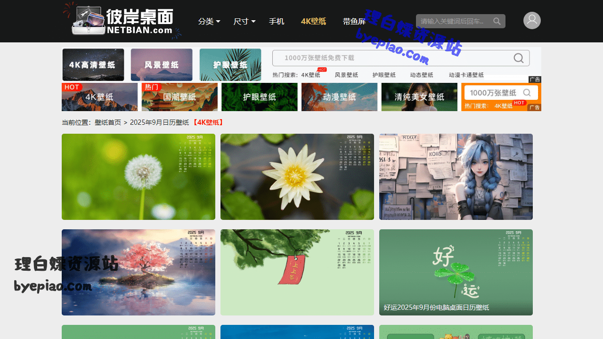Open the 4K高清壁纸 banner tile
Screen dimensions: 603x339
(x=93, y=65)
